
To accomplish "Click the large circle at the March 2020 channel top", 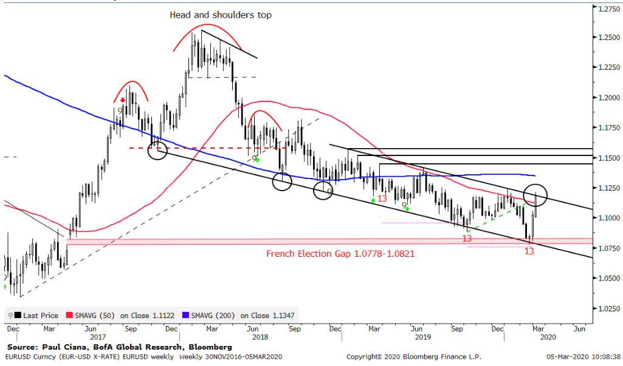I will 535,195.
